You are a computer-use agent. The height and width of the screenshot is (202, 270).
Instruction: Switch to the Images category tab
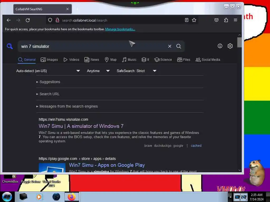pos(49,60)
